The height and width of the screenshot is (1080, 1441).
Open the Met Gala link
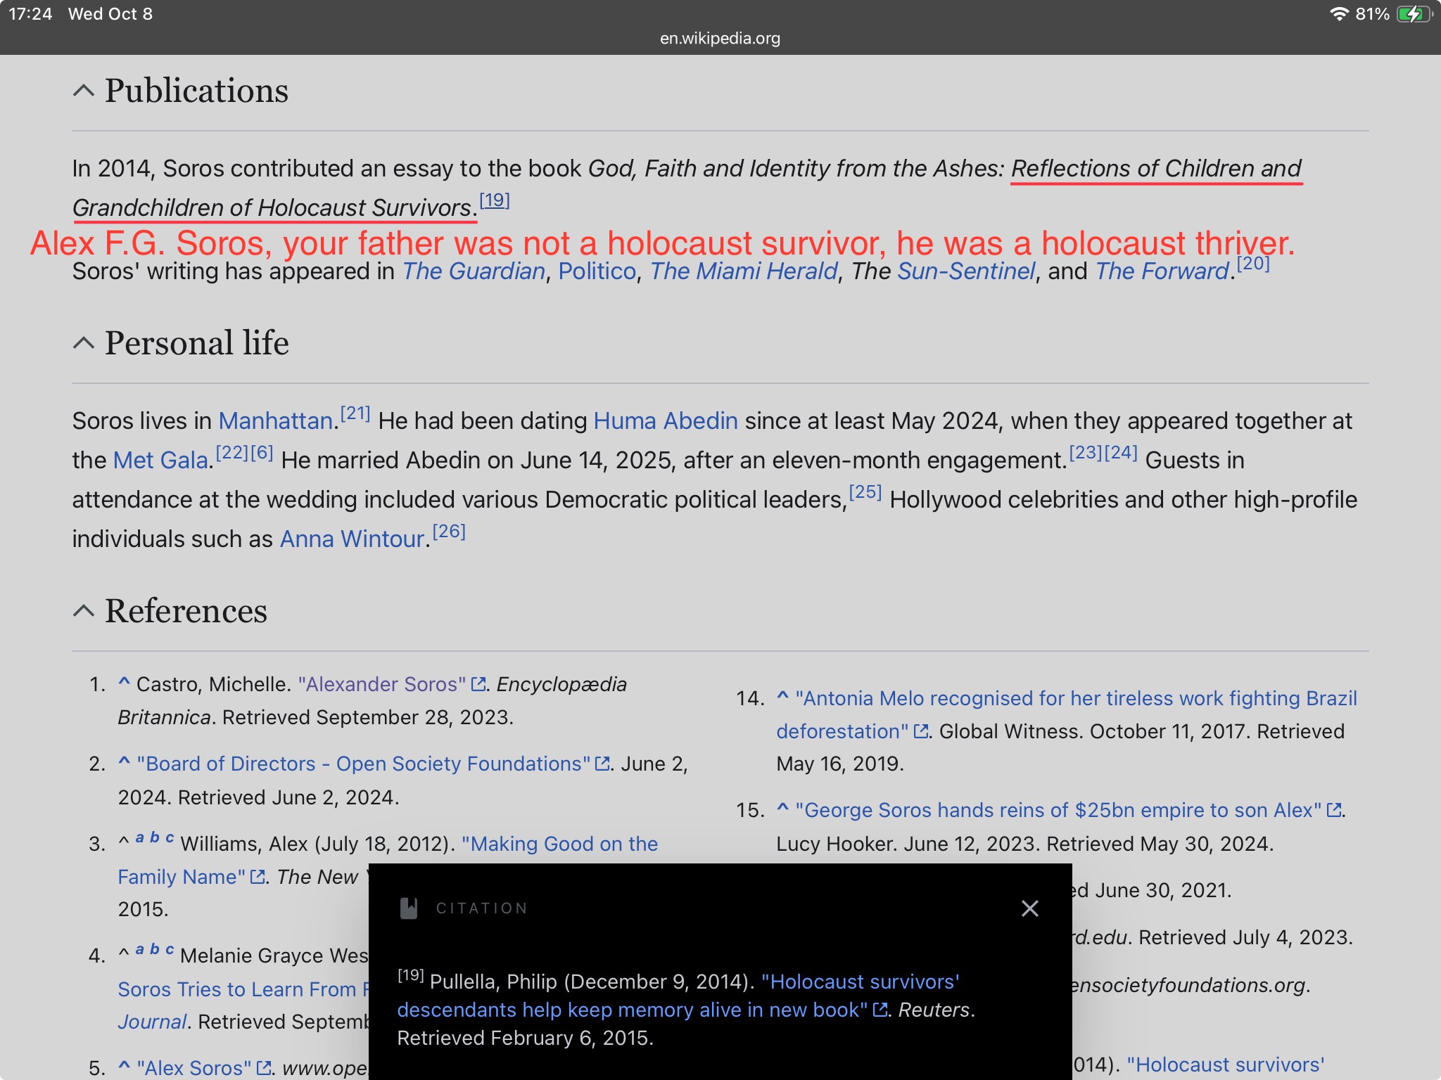pyautogui.click(x=161, y=461)
